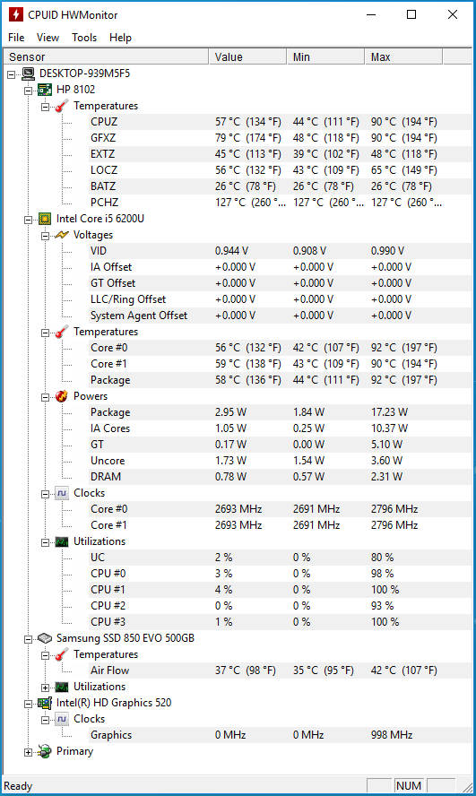Collapse the Clocks group under Intel Core i5
This screenshot has width=476, height=796.
pyautogui.click(x=45, y=494)
